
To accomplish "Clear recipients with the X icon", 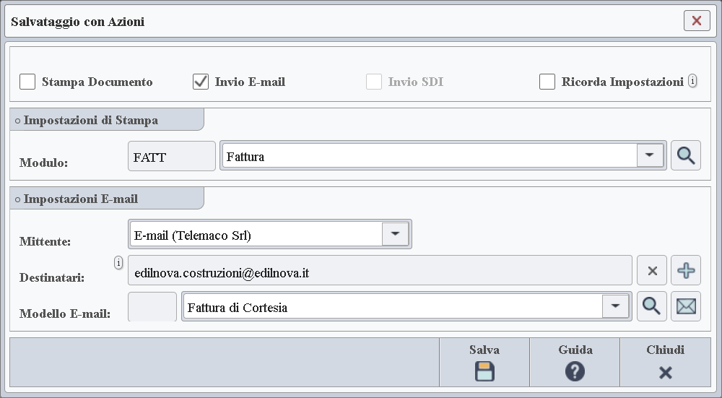I will (651, 271).
